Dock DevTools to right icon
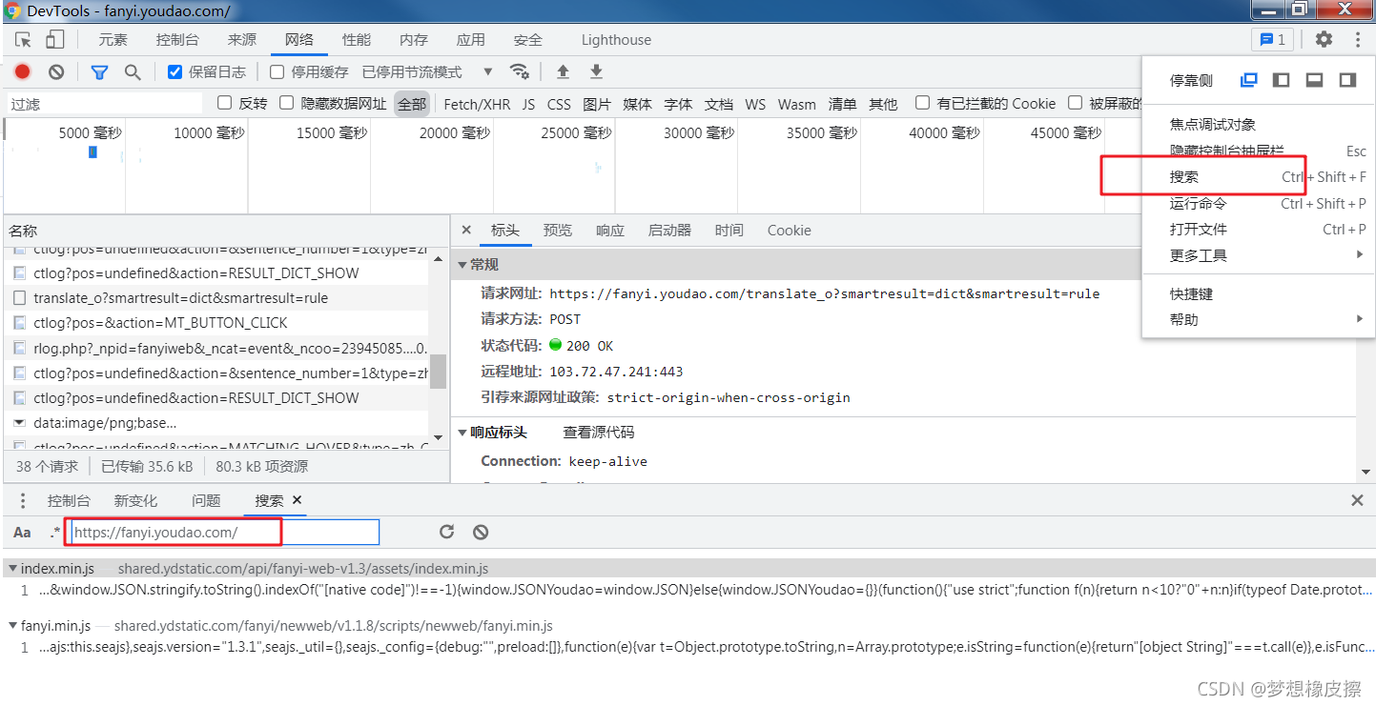Viewport: 1376px width, 706px height. pos(1347,80)
